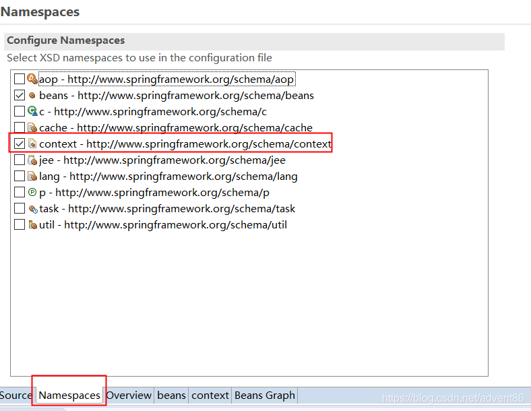
Task: Uncheck the context namespace checkbox
Action: pyautogui.click(x=20, y=144)
